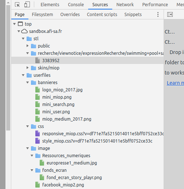Open the miop_medium_2017.png file
The image size is (184, 189).
point(67,119)
